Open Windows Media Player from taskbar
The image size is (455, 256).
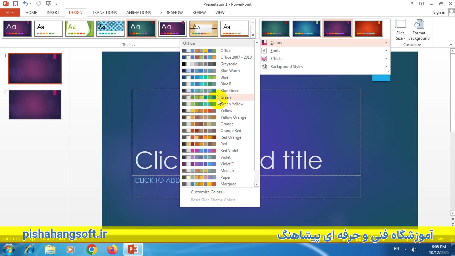pyautogui.click(x=70, y=249)
